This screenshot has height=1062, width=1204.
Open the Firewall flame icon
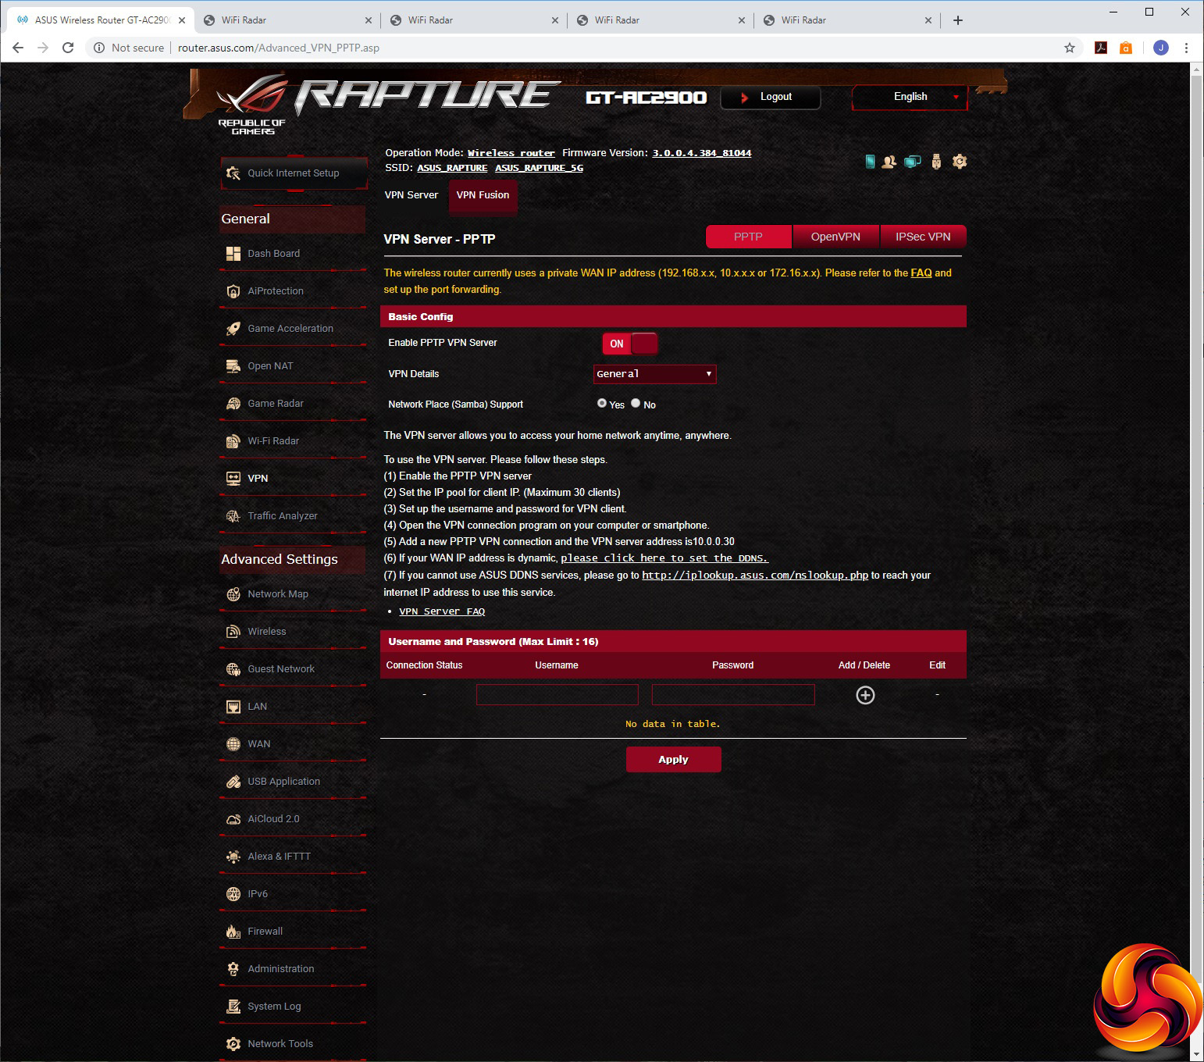tap(233, 932)
